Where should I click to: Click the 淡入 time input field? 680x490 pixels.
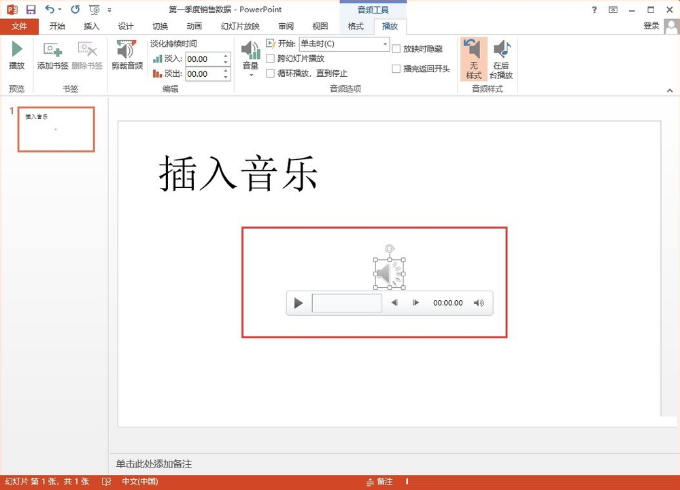204,59
